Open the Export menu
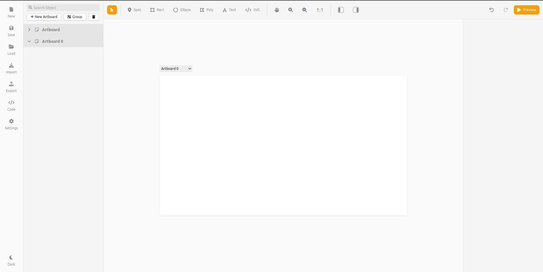Viewport: 543px width, 272px height. [x=11, y=87]
